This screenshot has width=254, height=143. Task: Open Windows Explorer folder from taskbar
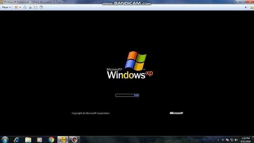coord(28,139)
